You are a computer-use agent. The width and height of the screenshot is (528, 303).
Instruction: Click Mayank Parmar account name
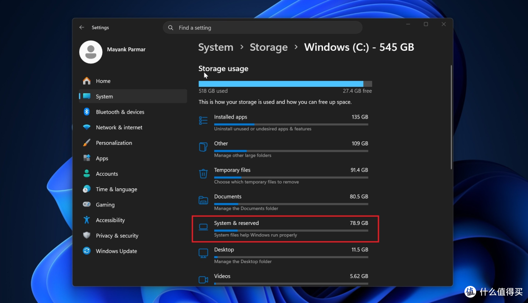pos(126,49)
